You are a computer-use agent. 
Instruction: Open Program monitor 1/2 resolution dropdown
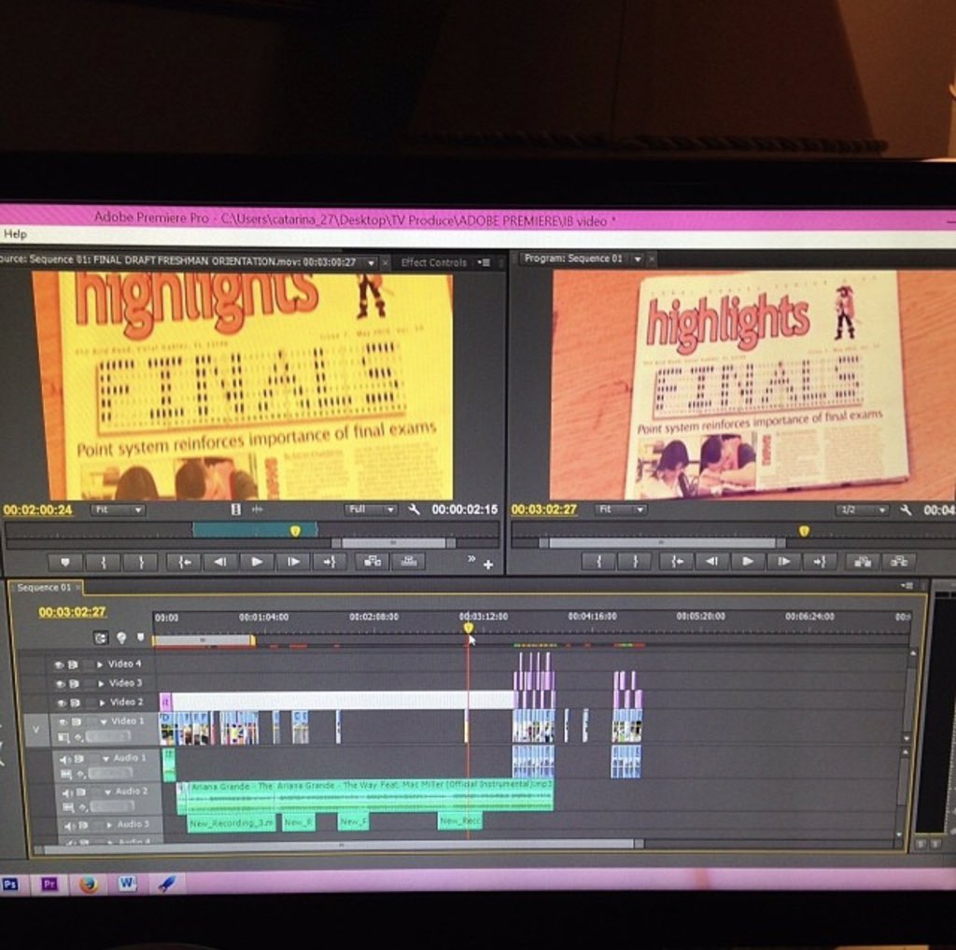click(x=862, y=510)
